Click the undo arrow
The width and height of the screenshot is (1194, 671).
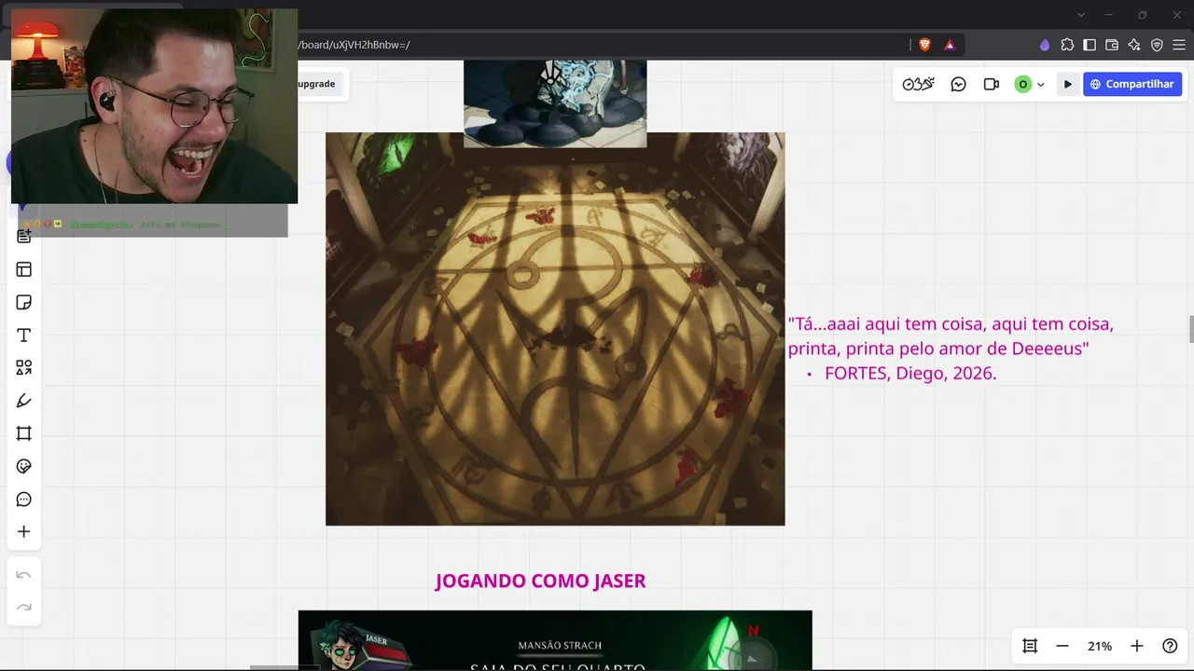click(x=24, y=575)
